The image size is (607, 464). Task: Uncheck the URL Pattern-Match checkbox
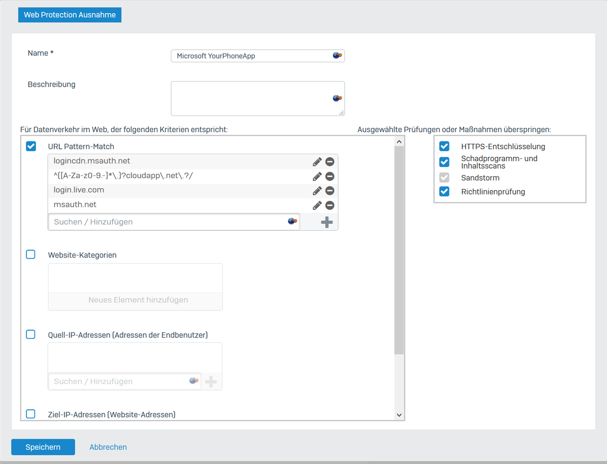coord(31,146)
